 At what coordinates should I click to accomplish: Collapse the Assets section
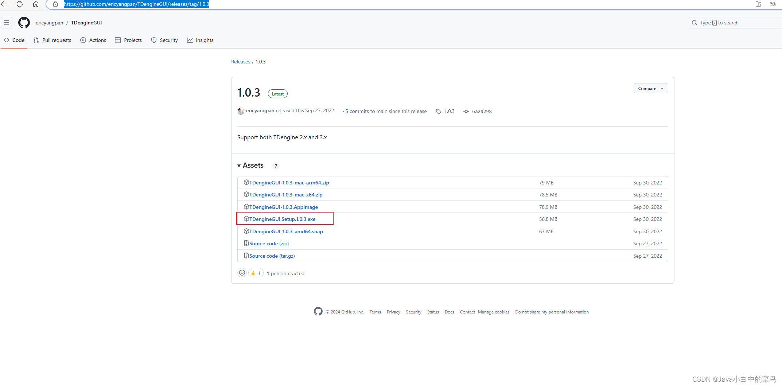point(239,165)
